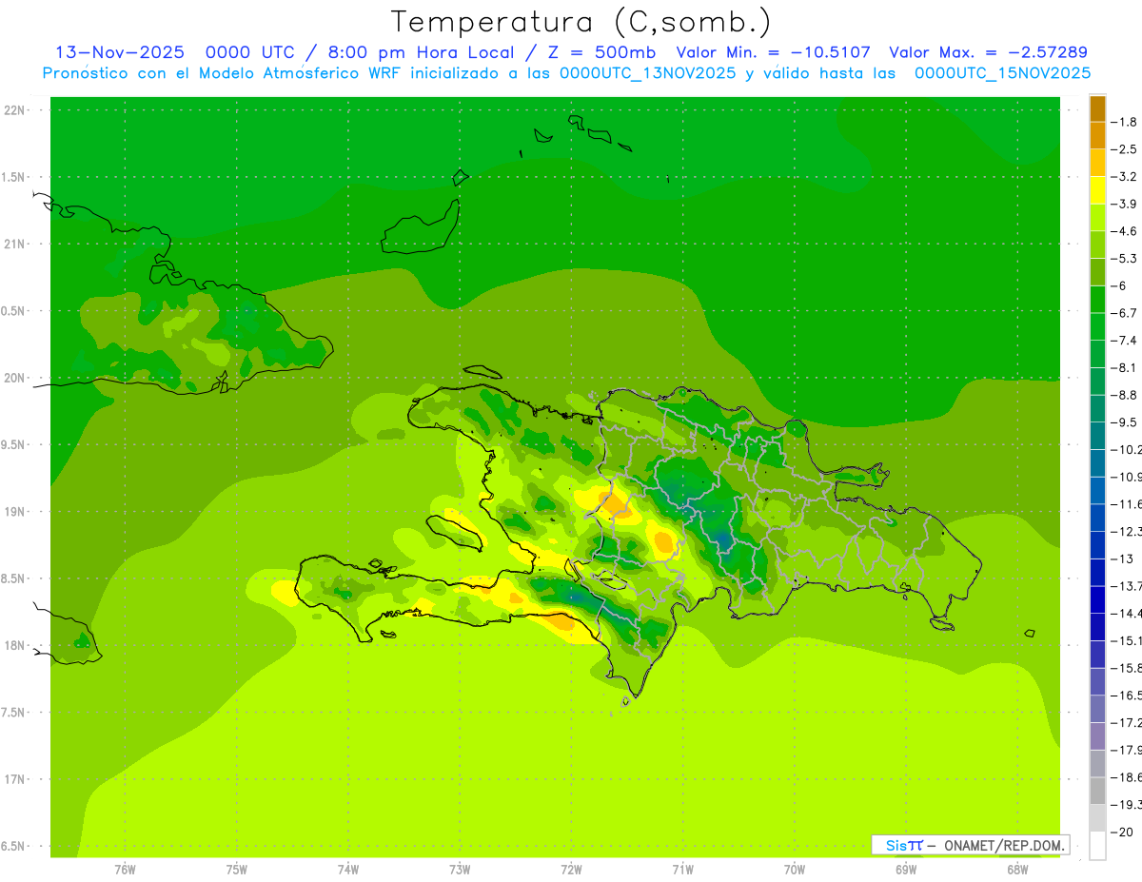The width and height of the screenshot is (1142, 882).
Task: Click the '75W' longitude label
Action: (x=236, y=869)
